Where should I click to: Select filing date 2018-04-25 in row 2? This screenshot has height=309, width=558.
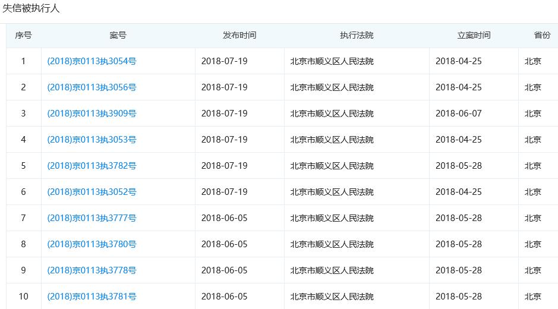tap(459, 87)
